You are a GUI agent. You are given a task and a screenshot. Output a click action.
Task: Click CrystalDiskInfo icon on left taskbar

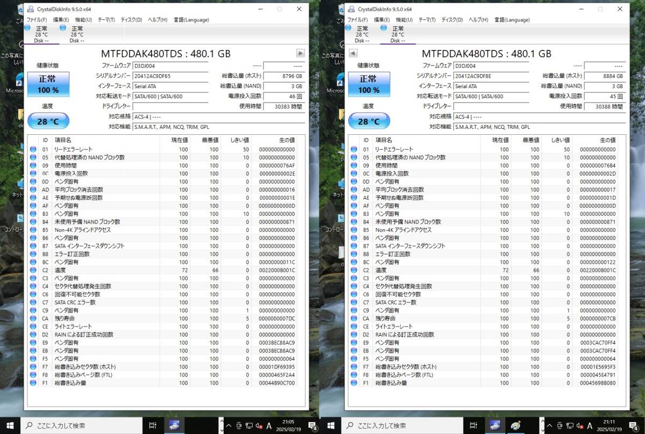[x=175, y=425]
